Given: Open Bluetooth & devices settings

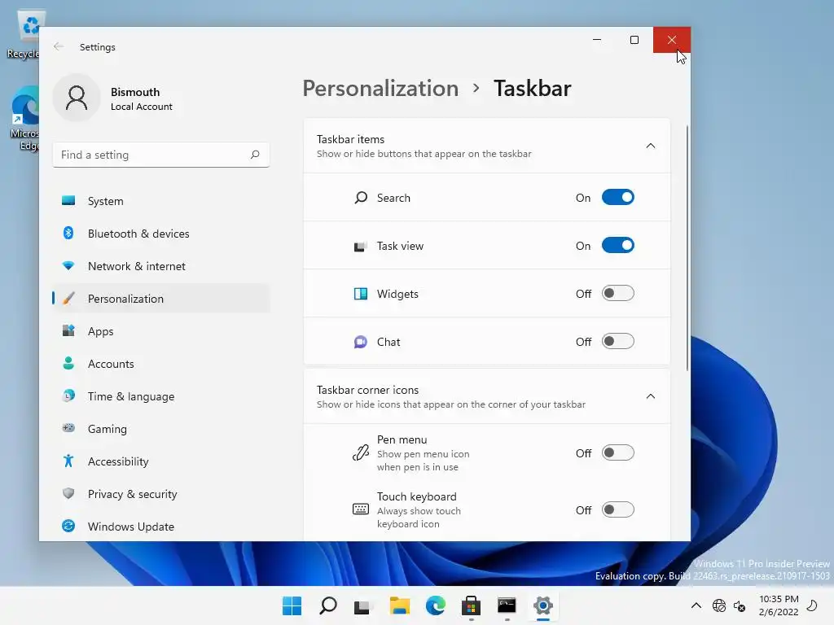Looking at the screenshot, I should [161, 234].
